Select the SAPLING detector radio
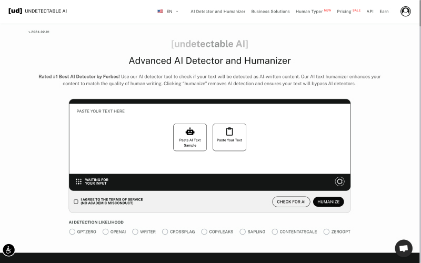Viewport: 421px width, 263px height. point(243,231)
